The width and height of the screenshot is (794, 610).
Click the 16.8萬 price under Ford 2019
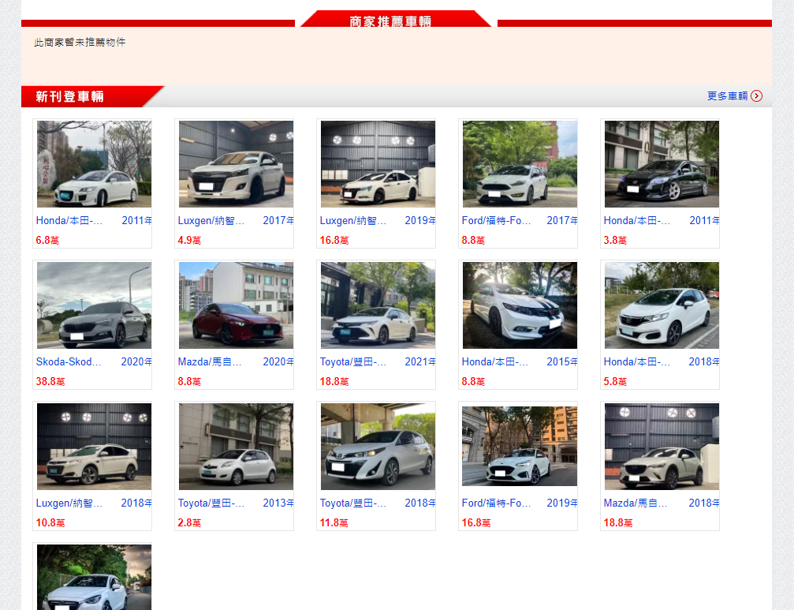pyautogui.click(x=476, y=523)
